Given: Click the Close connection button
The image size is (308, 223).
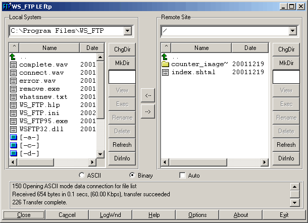Looking at the screenshot, I should (x=24, y=215).
